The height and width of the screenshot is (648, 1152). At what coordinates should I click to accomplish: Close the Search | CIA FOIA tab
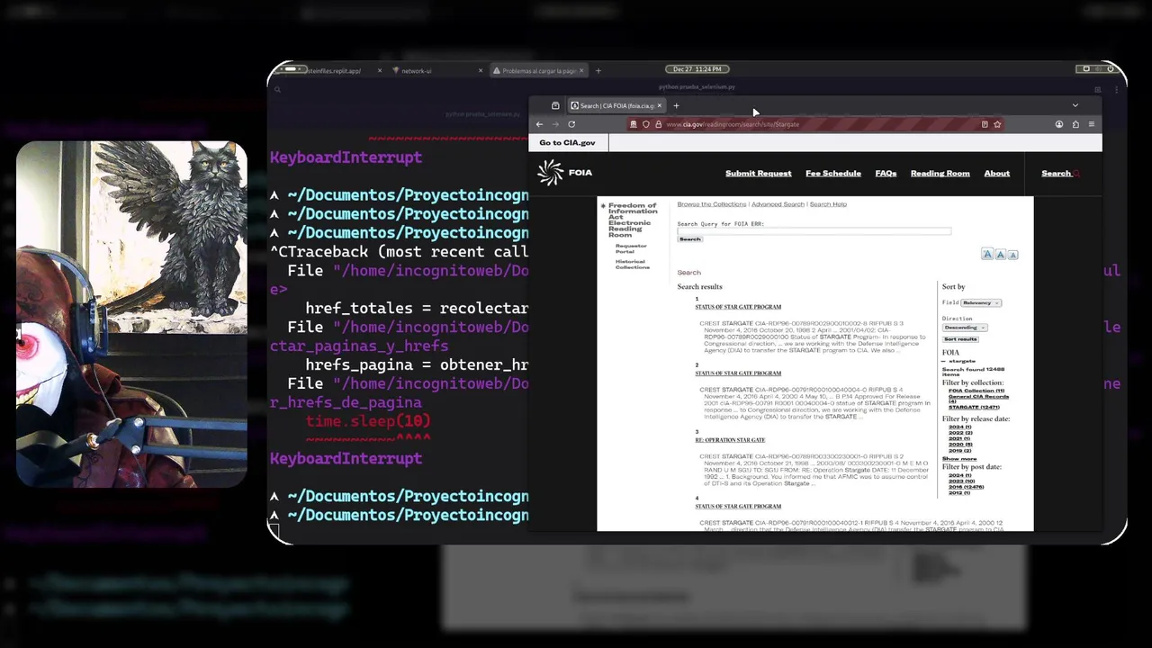[x=659, y=105]
